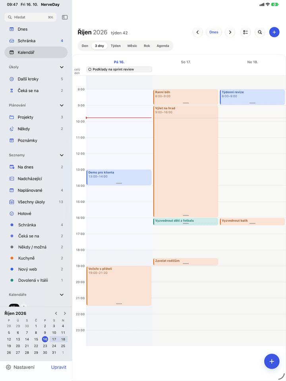Click the magnifier search icon in header
This screenshot has height=381, width=286.
pyautogui.click(x=260, y=32)
